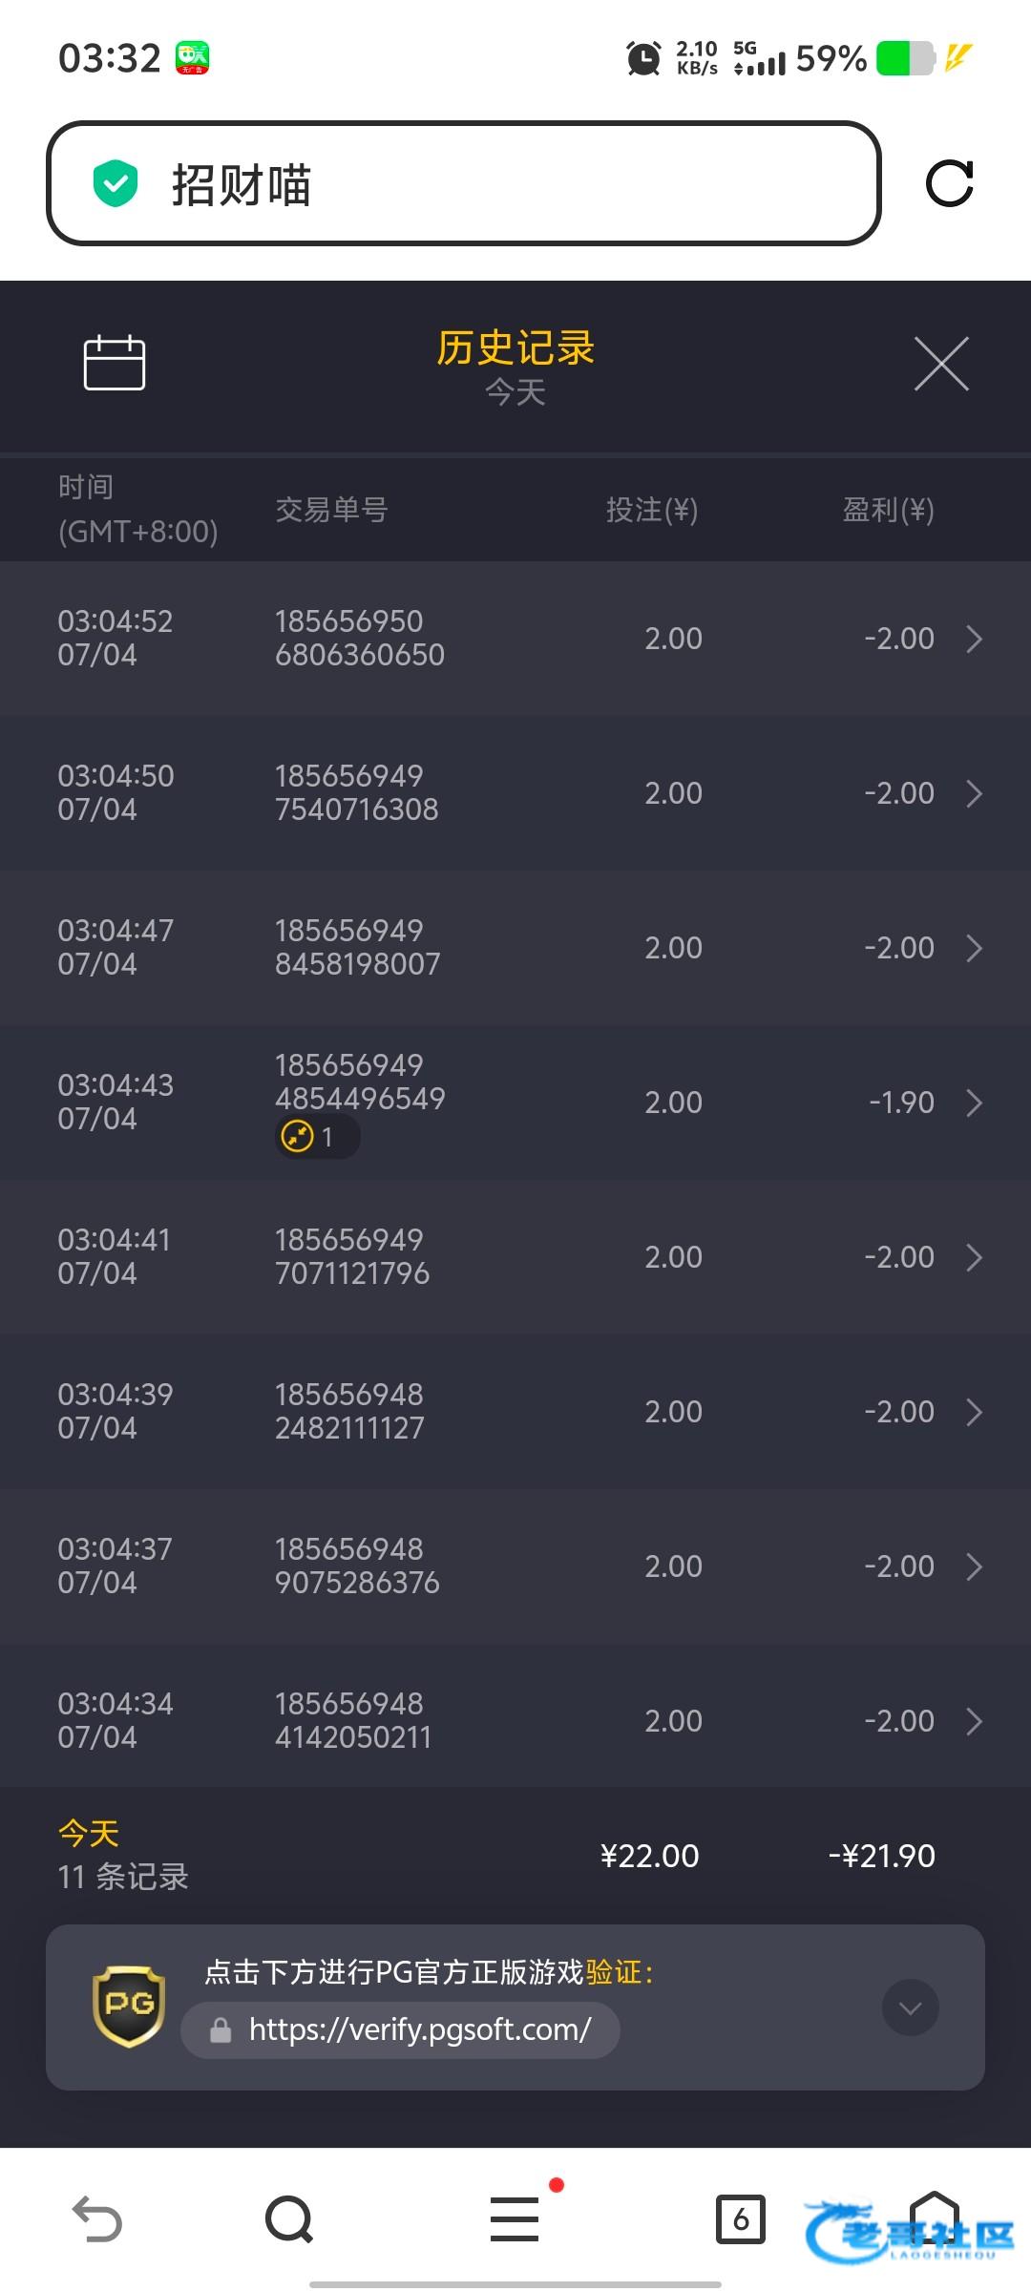Screen dimensions: 1031x2291
Task: Tap the PG gold shield logo
Action: (x=129, y=2006)
